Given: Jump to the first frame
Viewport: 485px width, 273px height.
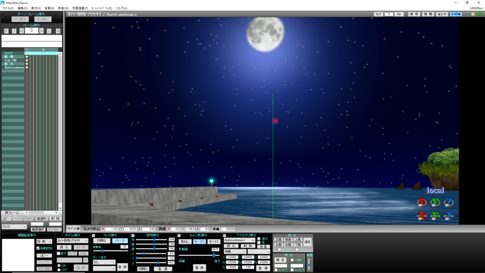Looking at the screenshot, I should click(6, 31).
